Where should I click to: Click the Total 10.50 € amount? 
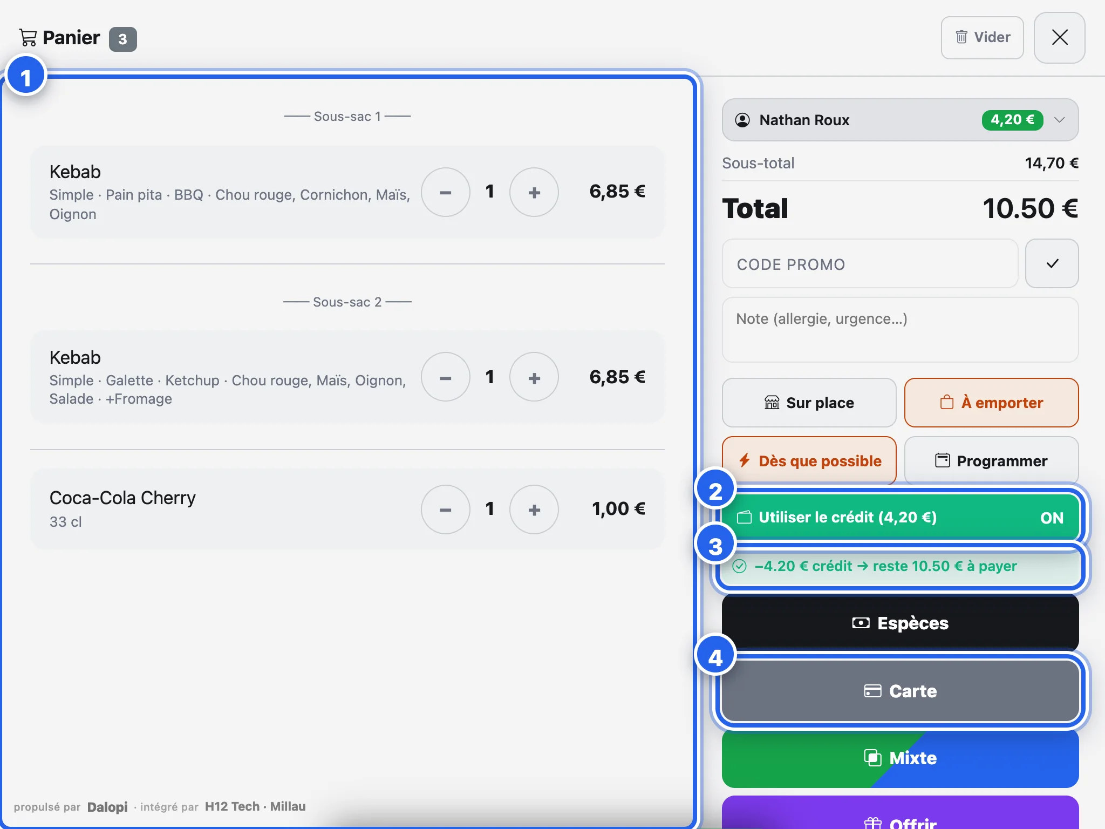[1030, 208]
